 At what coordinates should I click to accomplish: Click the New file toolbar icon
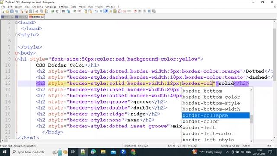3,11
